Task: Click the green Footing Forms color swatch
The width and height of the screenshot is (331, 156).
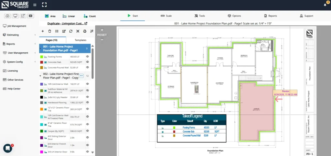Action: pos(42,57)
